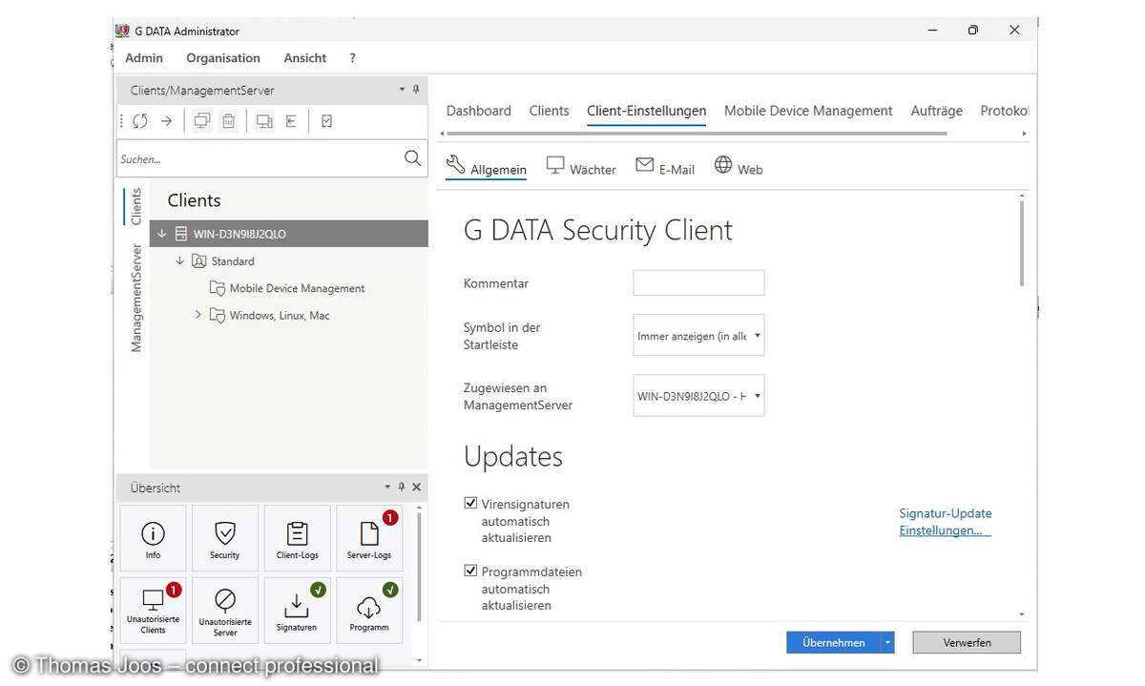Image resolution: width=1145 pixels, height=686 pixels.
Task: Switch to the Dashboard tab
Action: (478, 110)
